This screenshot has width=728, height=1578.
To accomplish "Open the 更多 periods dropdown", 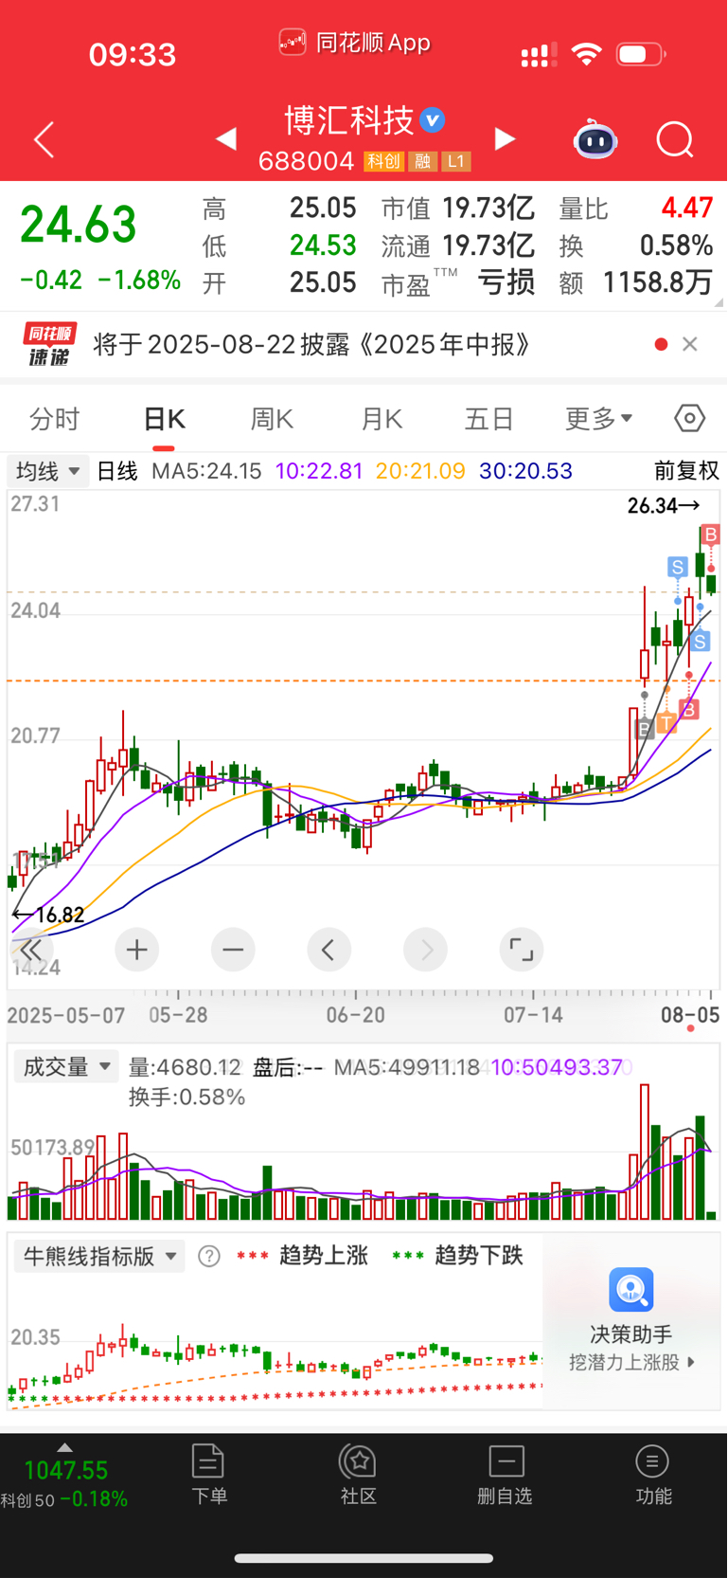I will click(598, 419).
